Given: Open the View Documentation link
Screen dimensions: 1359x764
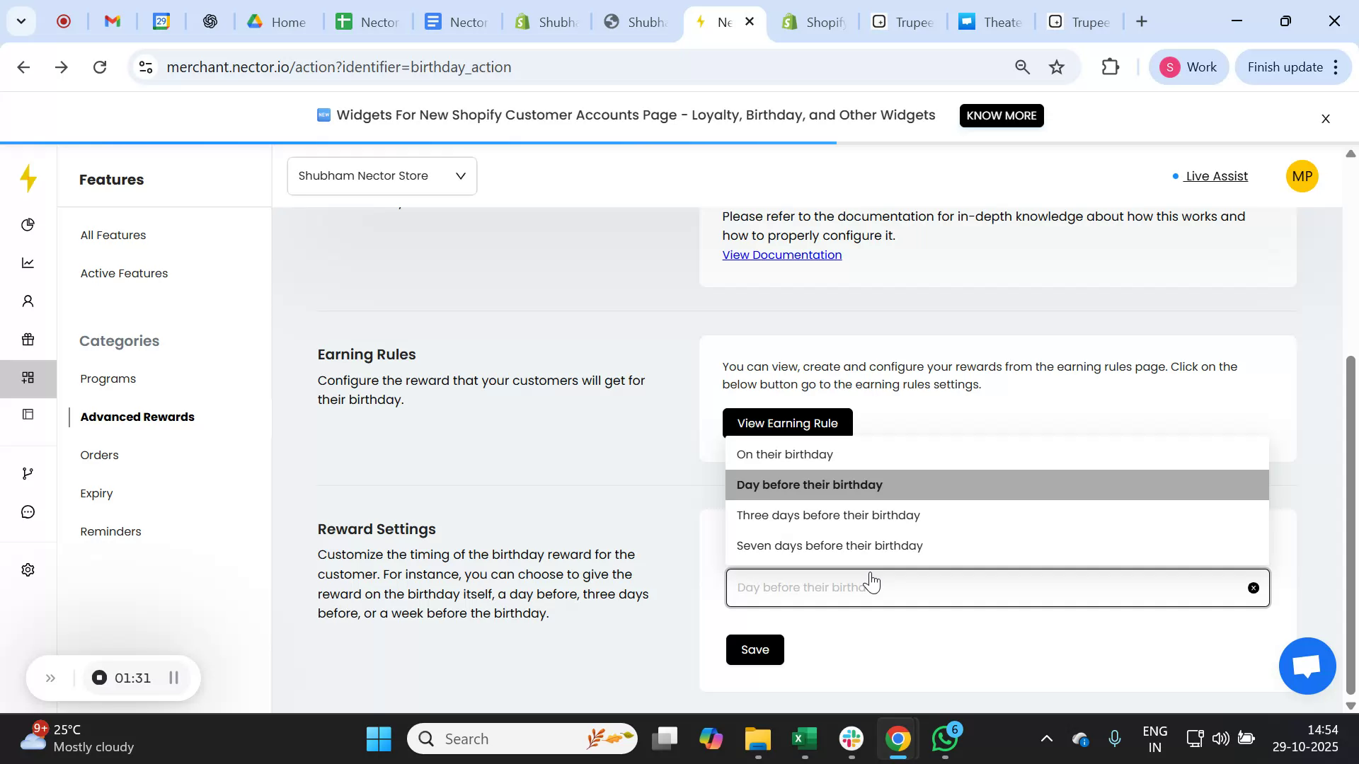Looking at the screenshot, I should [781, 255].
